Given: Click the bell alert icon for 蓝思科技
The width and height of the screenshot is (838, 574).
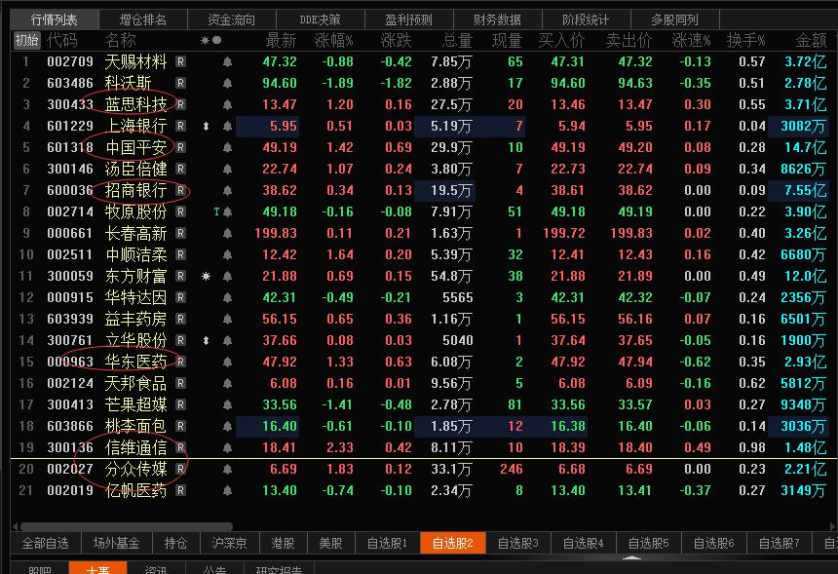Looking at the screenshot, I should (227, 104).
